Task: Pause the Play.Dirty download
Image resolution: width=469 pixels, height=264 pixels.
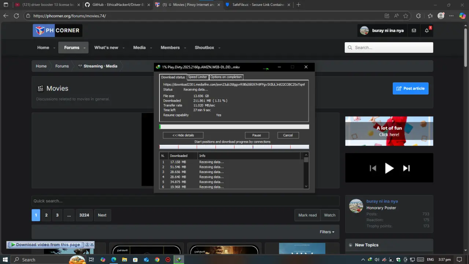Action: coord(256,135)
